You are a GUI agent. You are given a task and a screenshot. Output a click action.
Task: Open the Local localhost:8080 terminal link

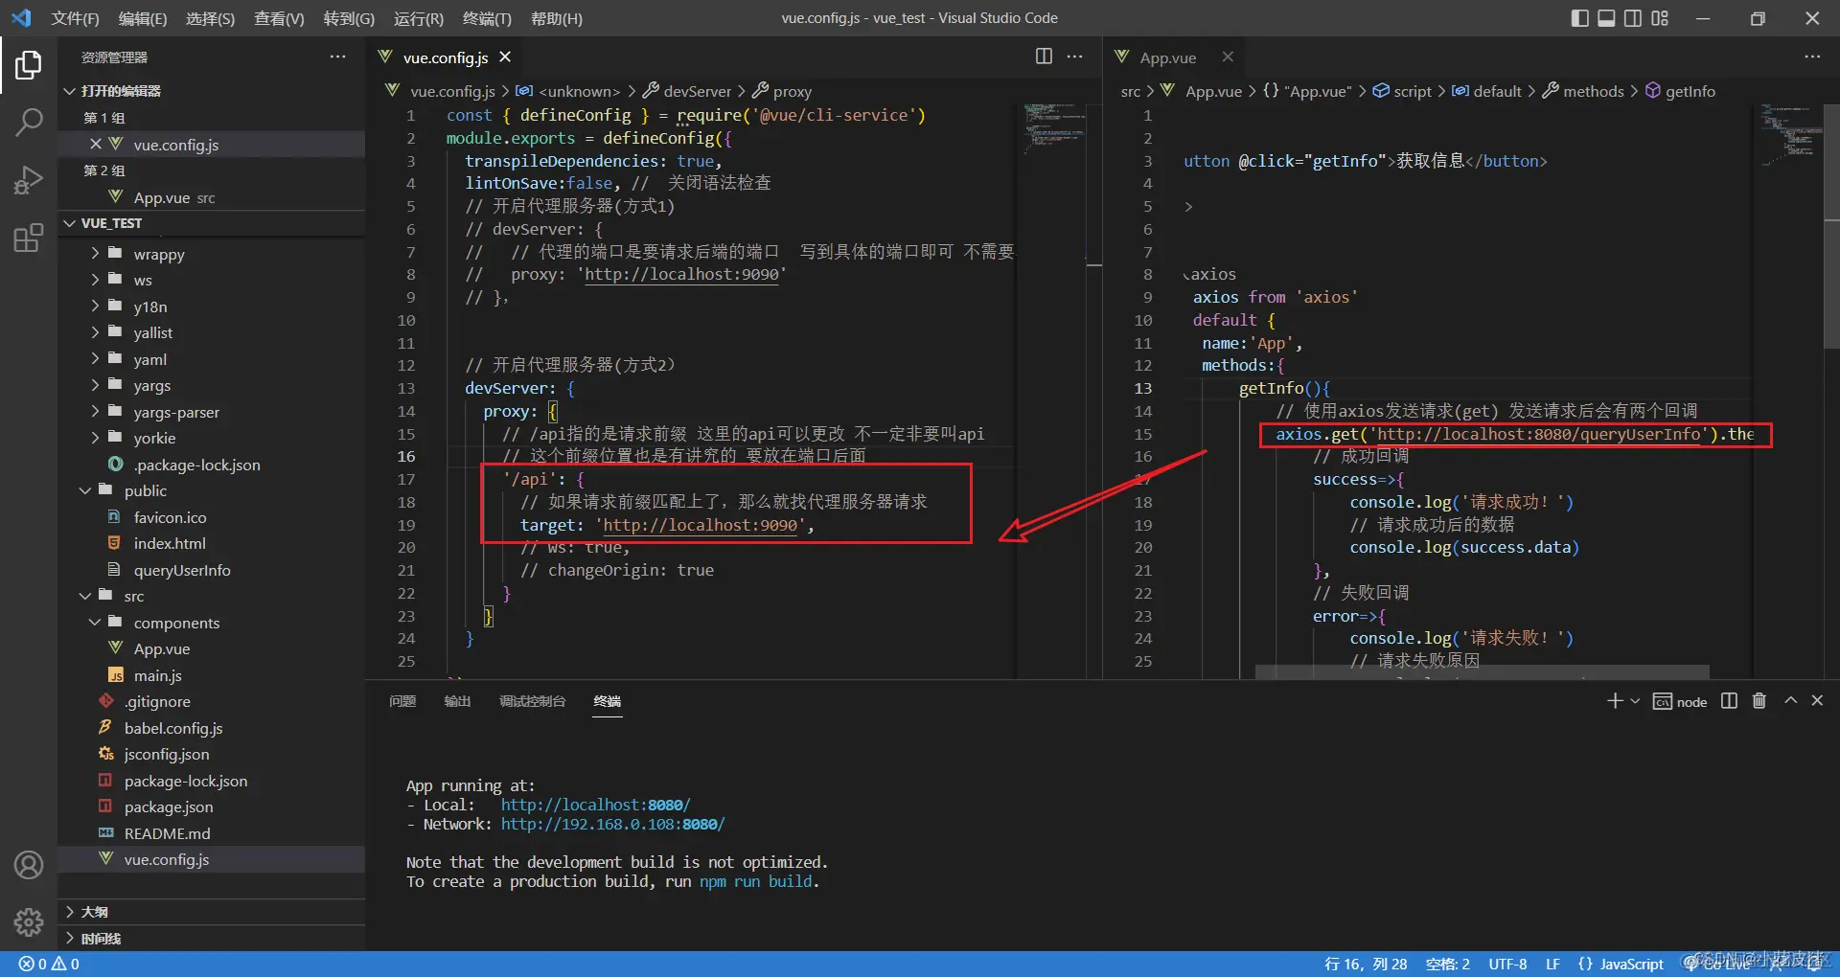tap(594, 805)
